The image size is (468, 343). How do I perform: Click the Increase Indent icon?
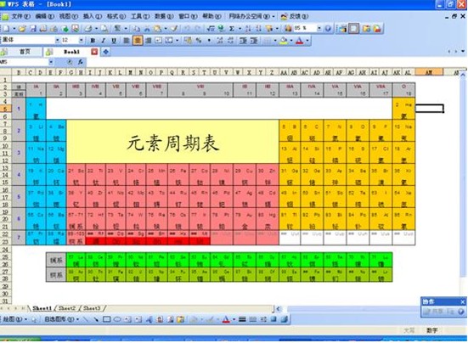click(254, 40)
